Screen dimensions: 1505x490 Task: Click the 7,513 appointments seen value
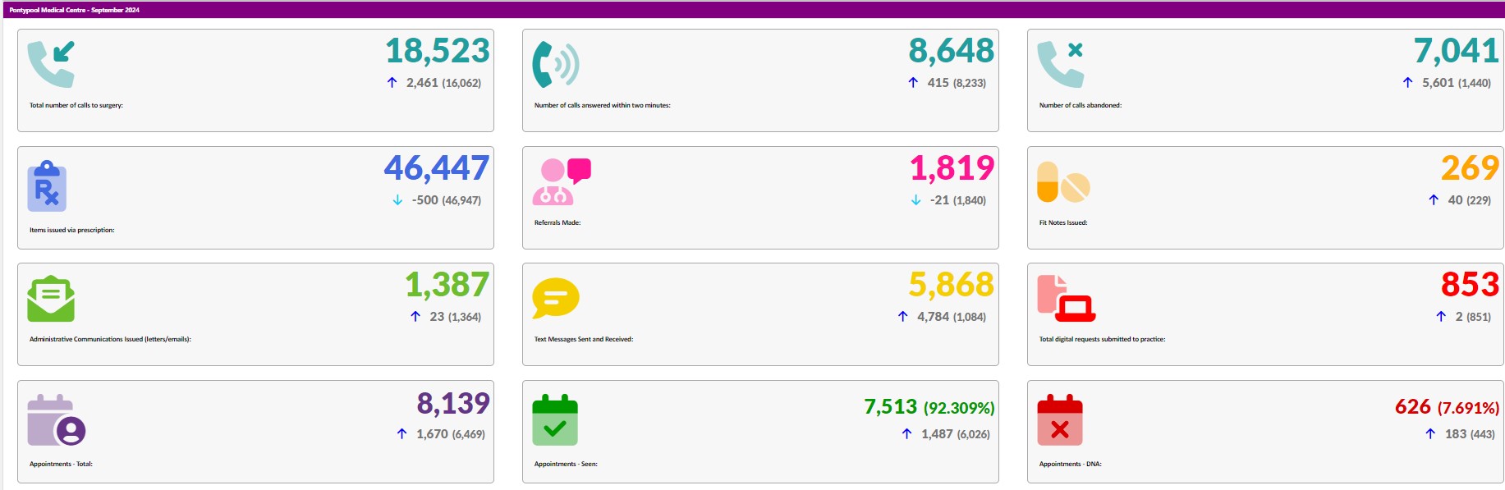point(890,406)
